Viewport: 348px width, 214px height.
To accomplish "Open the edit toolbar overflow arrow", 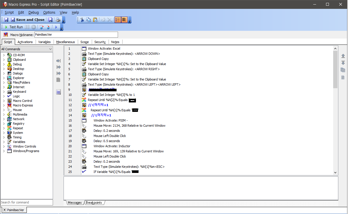I will (x=130, y=20).
